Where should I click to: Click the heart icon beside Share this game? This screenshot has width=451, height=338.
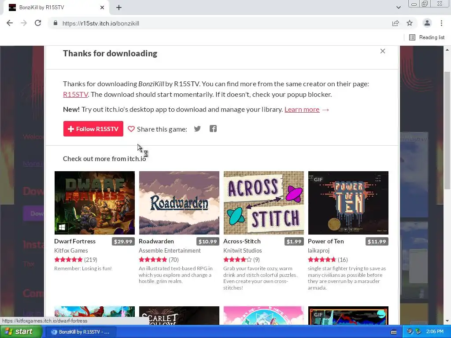131,129
